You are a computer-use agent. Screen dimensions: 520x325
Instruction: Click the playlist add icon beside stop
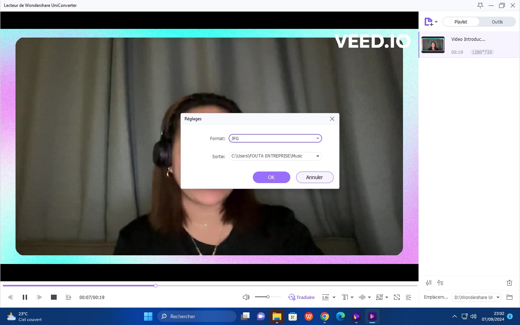point(68,297)
